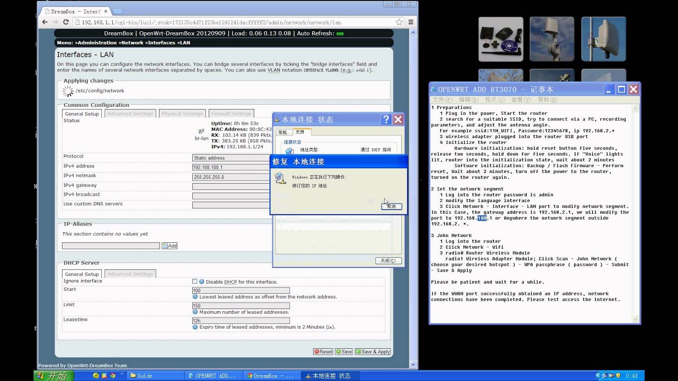Click the br-lan interface icon
678x381 pixels.
point(201,131)
